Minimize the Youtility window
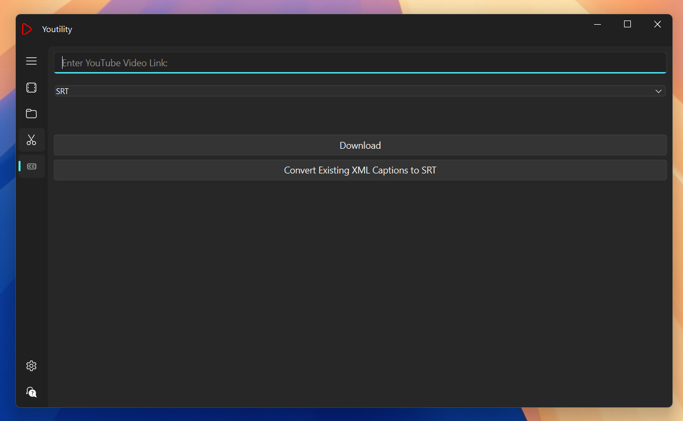The width and height of the screenshot is (683, 421). [x=597, y=24]
